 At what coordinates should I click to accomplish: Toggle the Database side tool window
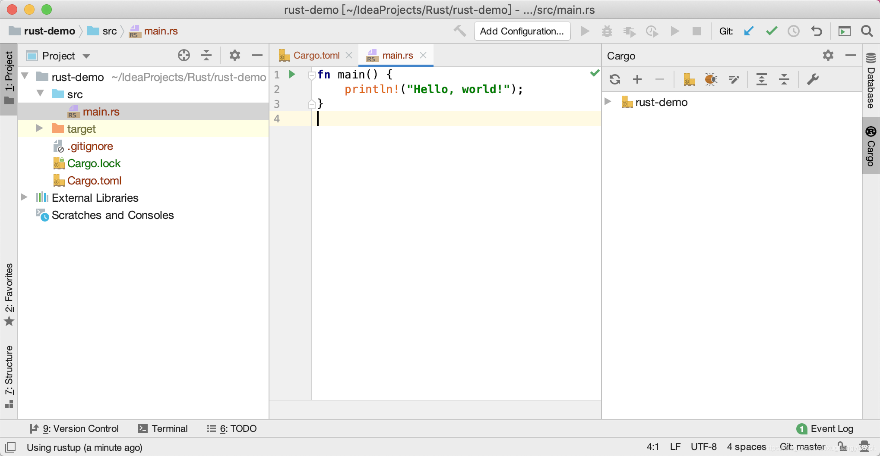(x=871, y=81)
